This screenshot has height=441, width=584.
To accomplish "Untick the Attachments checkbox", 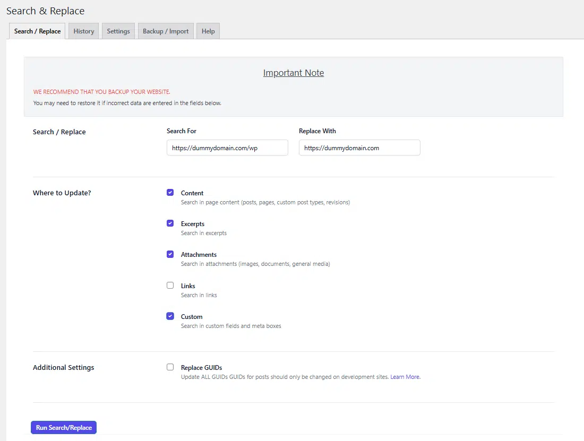I will click(x=170, y=254).
